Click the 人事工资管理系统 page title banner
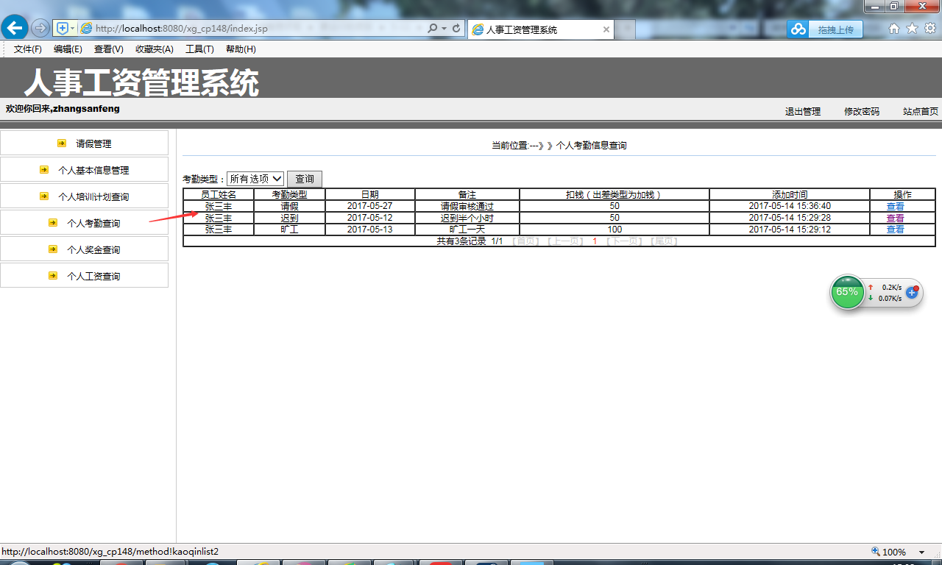 click(x=141, y=83)
